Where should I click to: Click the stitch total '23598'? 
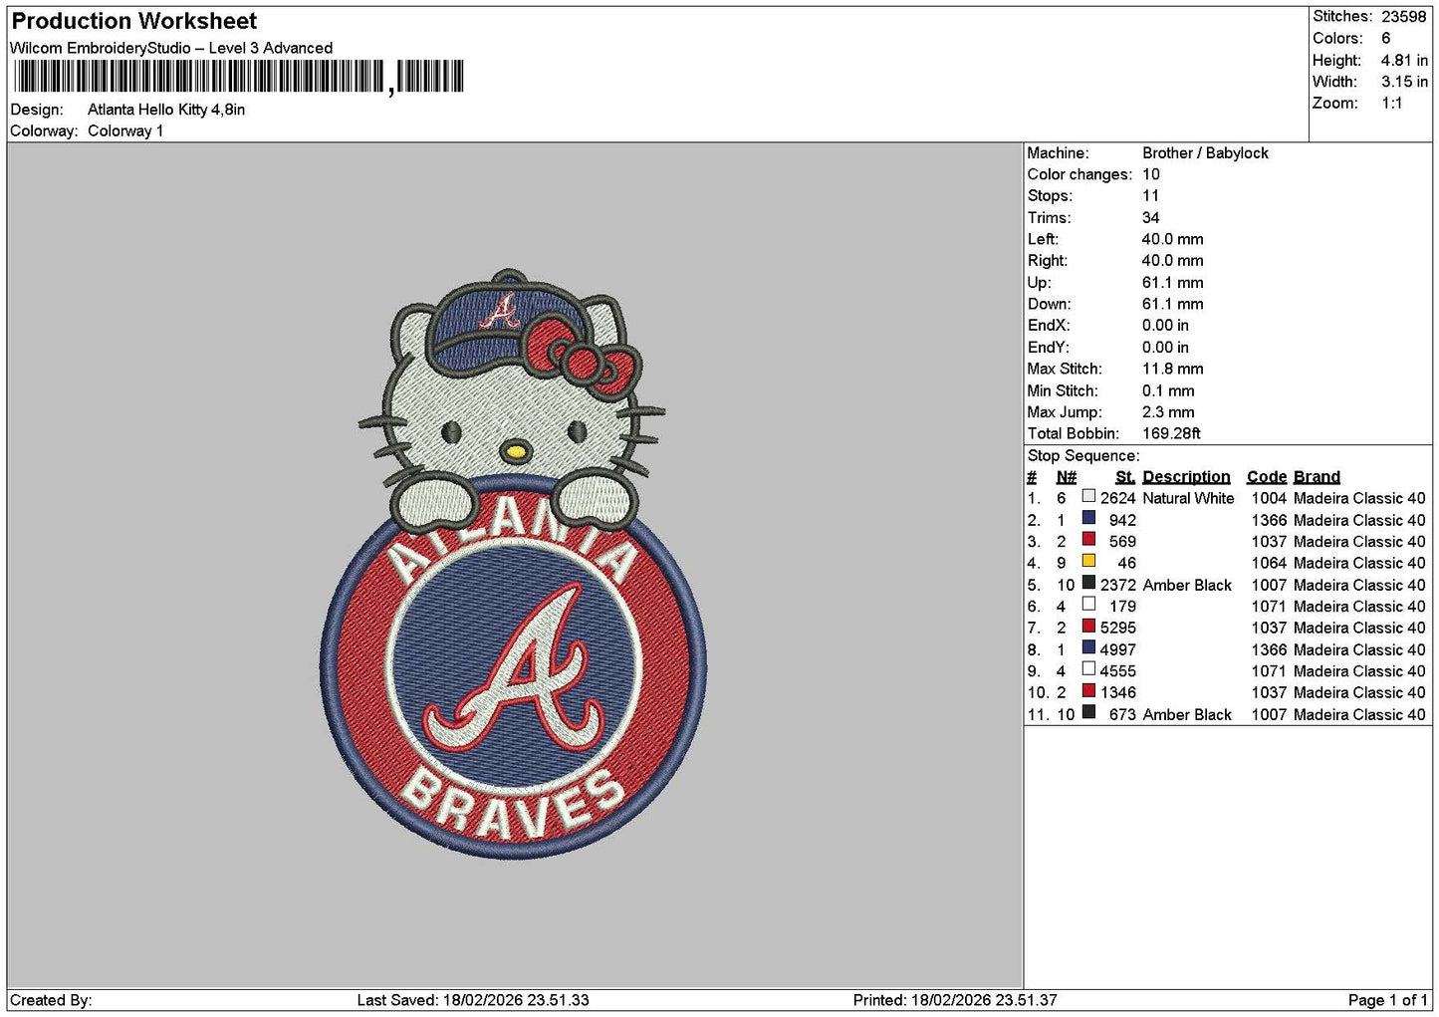tap(1404, 17)
